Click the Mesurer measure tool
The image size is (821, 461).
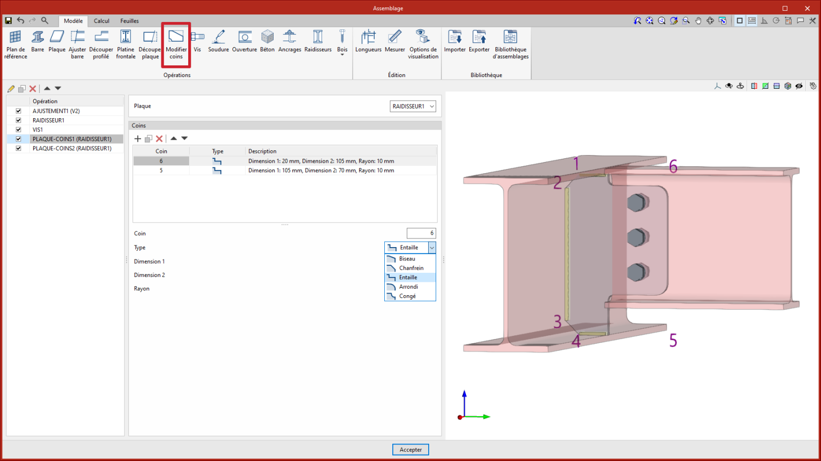click(x=394, y=42)
